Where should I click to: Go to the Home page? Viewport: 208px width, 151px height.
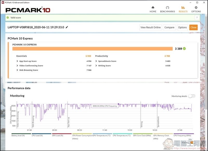coord(153,9)
